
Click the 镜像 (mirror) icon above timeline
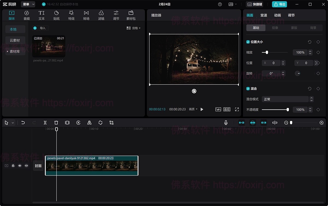click(x=89, y=123)
